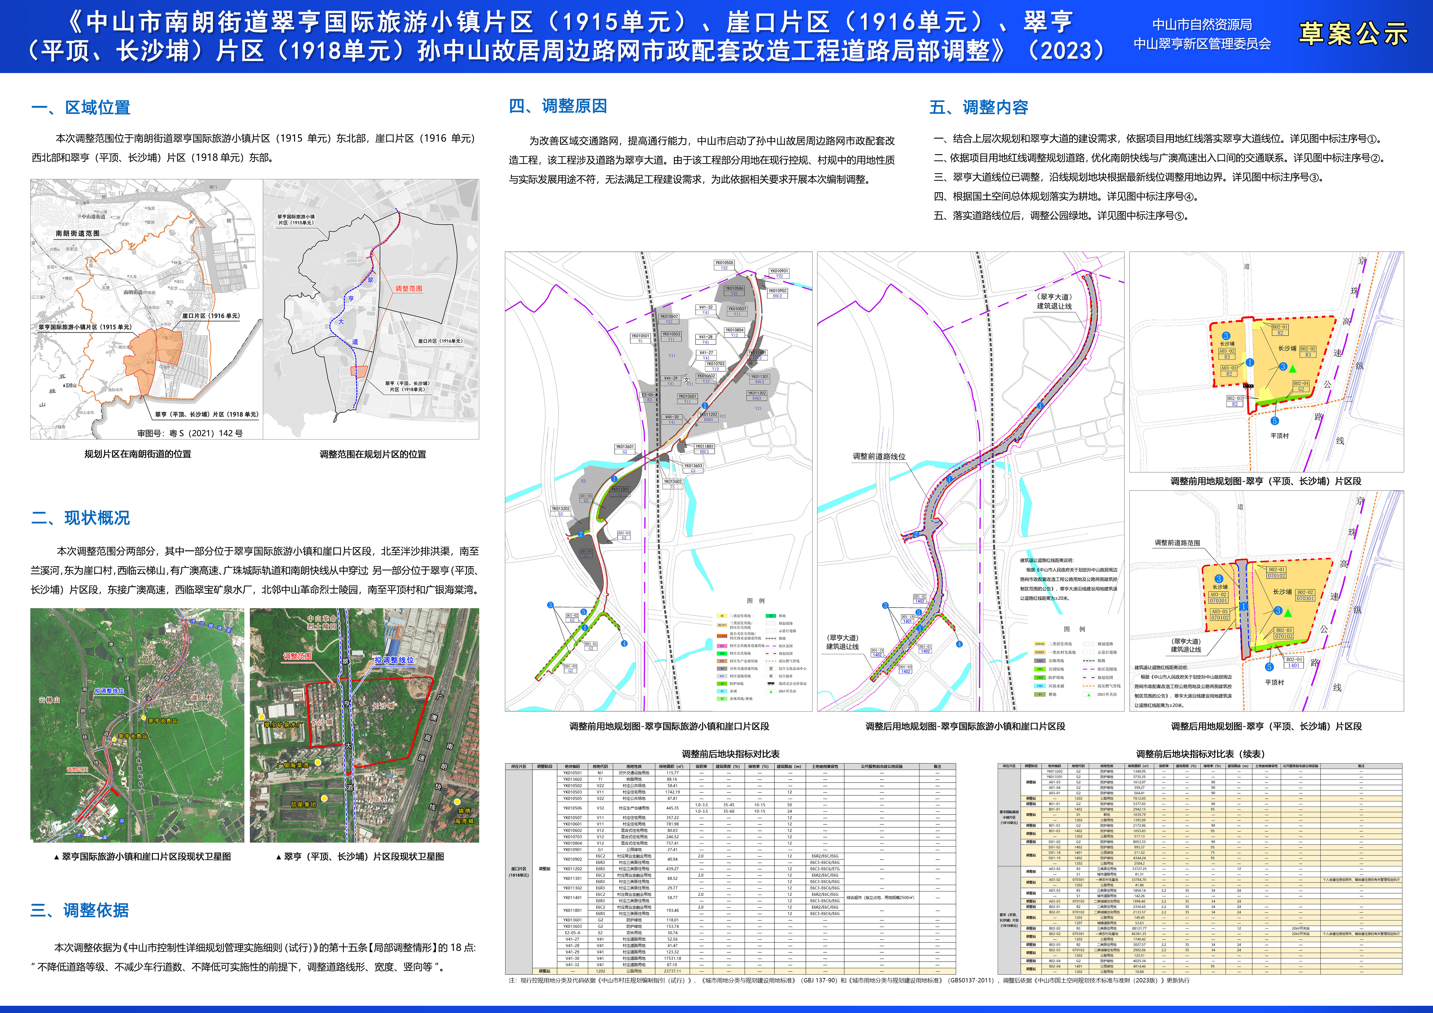This screenshot has height=1013, width=1433.
Task: Click blue marker ⑤ below 长沙埔 in before-map
Action: click(1274, 420)
